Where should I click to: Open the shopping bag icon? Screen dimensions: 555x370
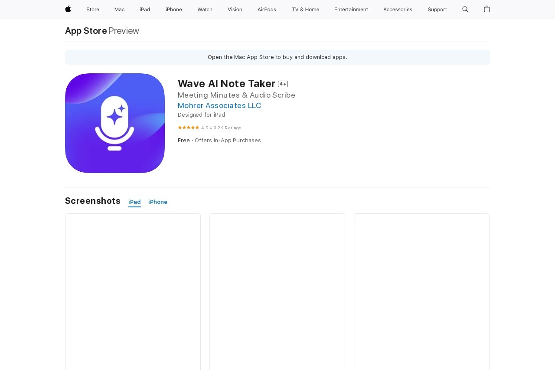(x=487, y=9)
